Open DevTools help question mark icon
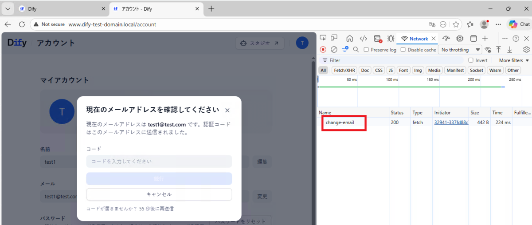This screenshot has height=225, width=532. click(x=516, y=39)
